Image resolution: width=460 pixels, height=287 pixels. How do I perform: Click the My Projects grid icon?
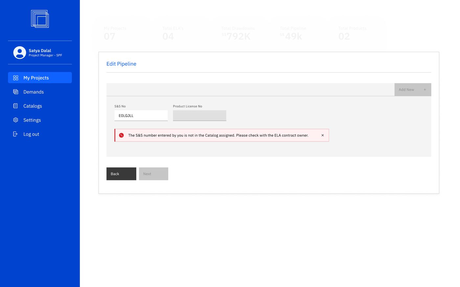point(15,78)
